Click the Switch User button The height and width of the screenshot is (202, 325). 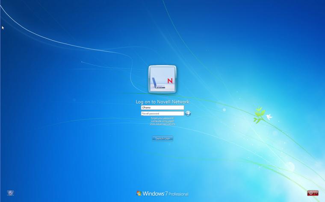point(162,138)
